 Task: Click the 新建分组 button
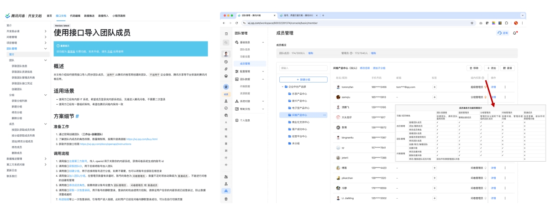point(303,79)
